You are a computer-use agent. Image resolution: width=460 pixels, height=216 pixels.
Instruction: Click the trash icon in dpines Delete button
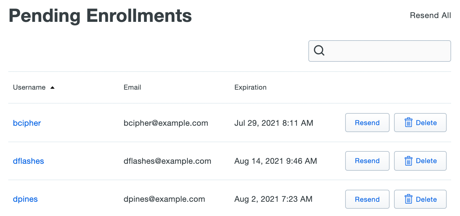[x=409, y=199]
